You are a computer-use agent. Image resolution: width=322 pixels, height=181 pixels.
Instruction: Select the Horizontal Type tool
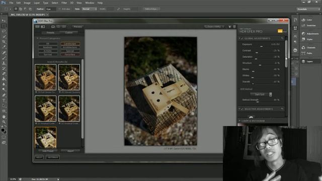click(x=4, y=101)
